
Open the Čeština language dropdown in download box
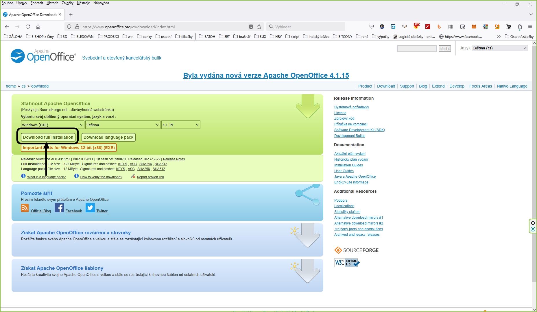click(x=123, y=125)
